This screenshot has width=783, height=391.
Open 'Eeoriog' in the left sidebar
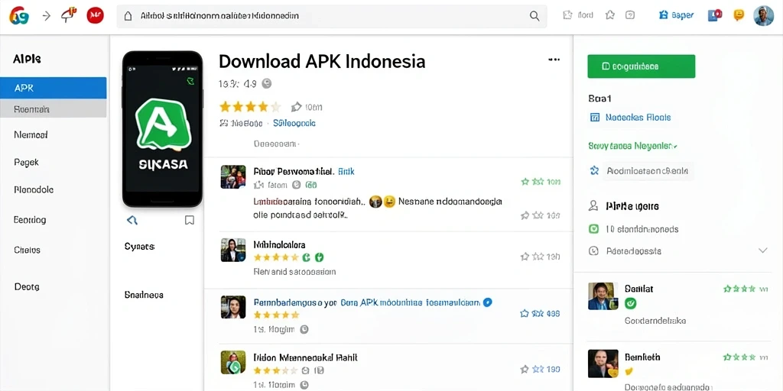click(x=30, y=220)
